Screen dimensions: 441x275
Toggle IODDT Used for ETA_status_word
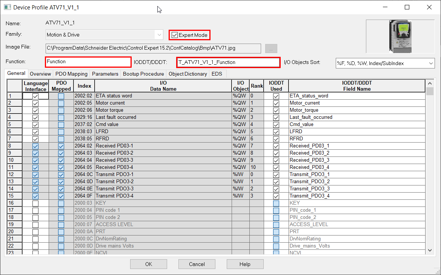[x=276, y=96]
